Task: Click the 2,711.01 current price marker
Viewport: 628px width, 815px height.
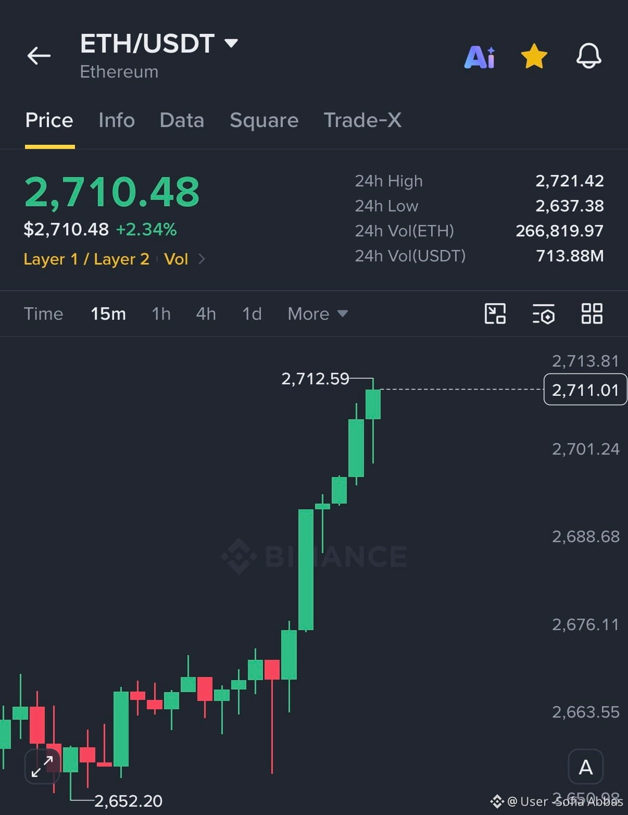Action: click(585, 390)
